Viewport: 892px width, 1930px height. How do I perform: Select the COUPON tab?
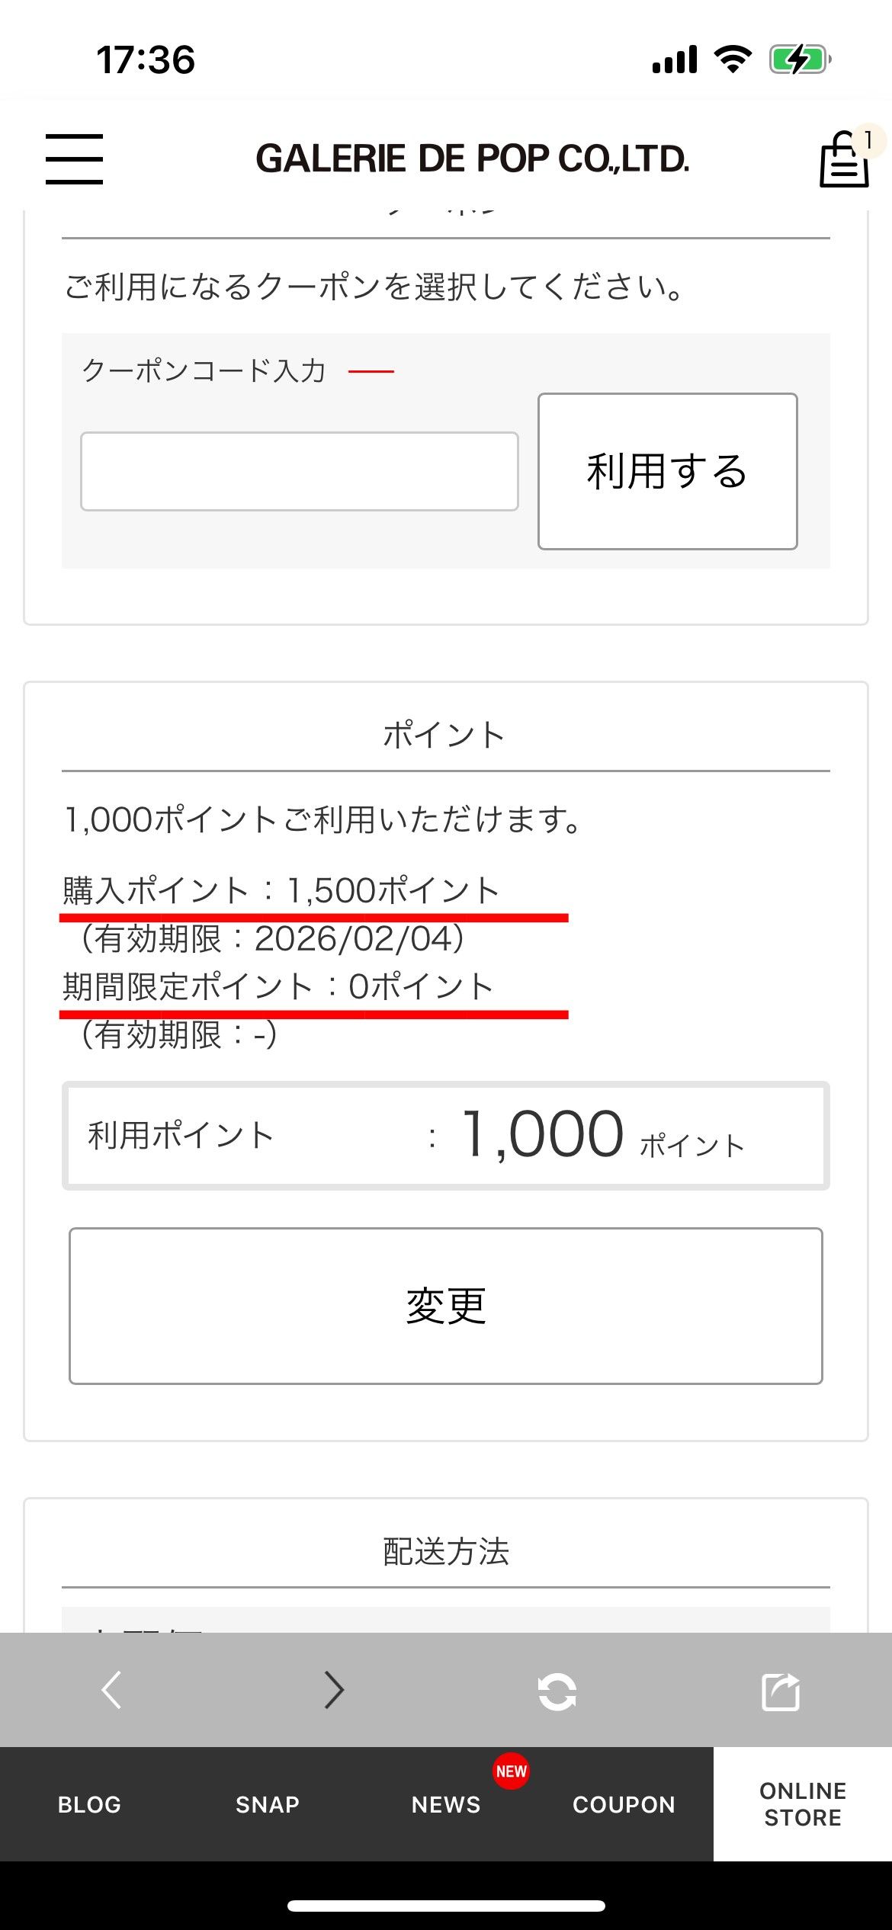pos(624,1804)
